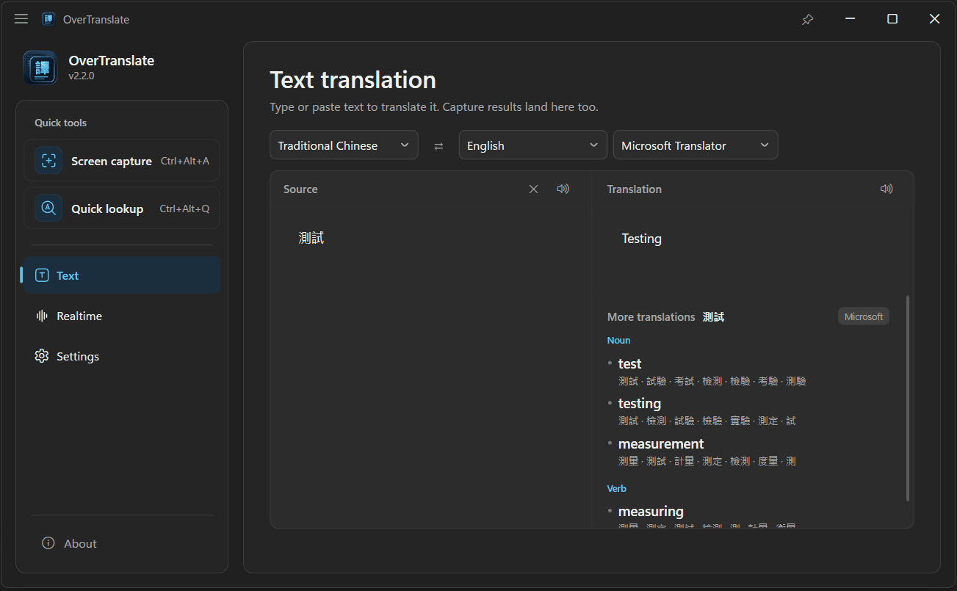The height and width of the screenshot is (591, 957).
Task: Open Settings page
Action: [x=122, y=356]
